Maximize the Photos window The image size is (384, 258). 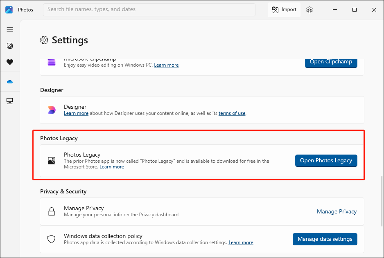[355, 10]
